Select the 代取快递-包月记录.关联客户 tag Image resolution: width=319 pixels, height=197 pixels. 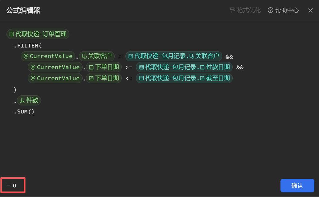point(174,56)
